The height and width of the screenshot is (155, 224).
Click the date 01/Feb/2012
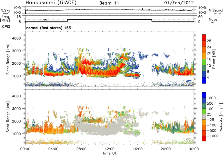179,3
